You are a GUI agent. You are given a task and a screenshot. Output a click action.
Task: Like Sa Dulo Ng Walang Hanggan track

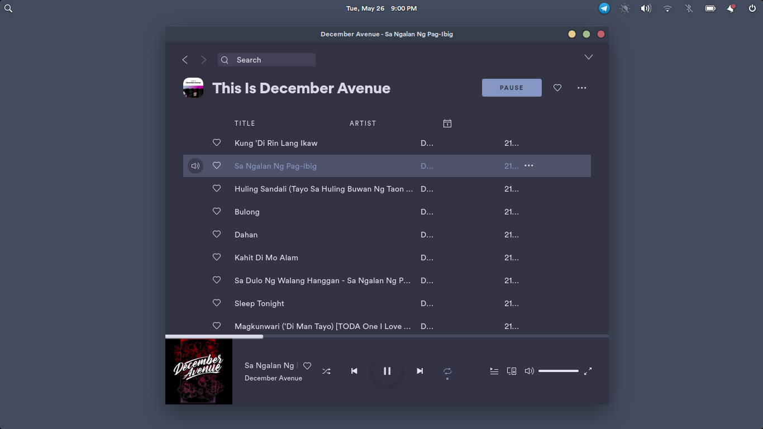217,280
